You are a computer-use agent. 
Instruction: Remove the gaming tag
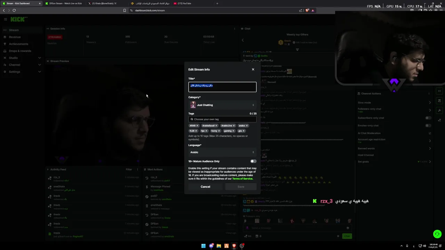pos(233,131)
